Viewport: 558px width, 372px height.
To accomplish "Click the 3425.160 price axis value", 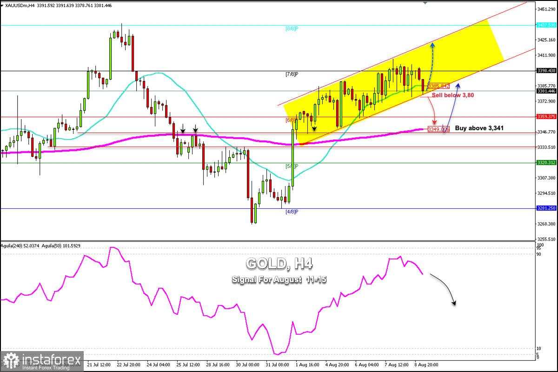I will click(x=546, y=40).
